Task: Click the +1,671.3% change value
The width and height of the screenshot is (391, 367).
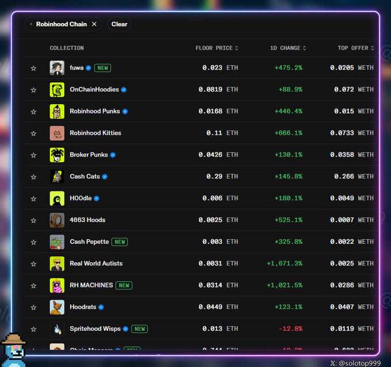Action: 285,263
